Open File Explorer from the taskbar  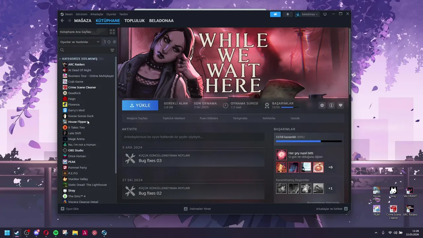click(x=75, y=233)
